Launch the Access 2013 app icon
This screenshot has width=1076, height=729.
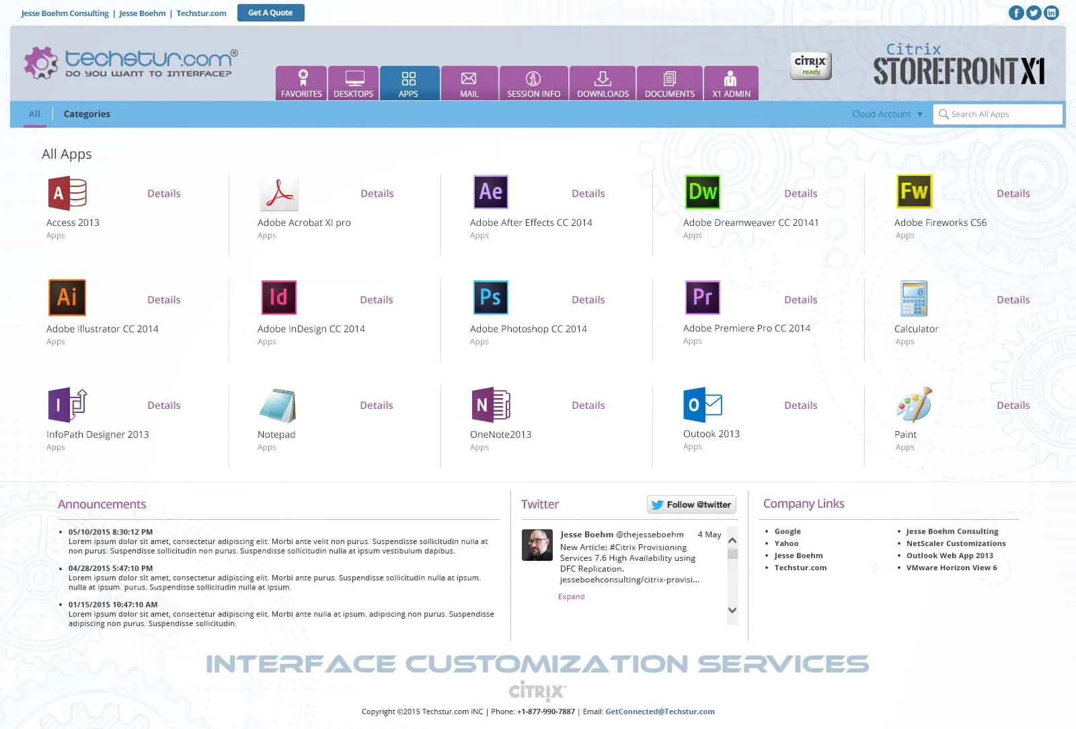pos(67,193)
